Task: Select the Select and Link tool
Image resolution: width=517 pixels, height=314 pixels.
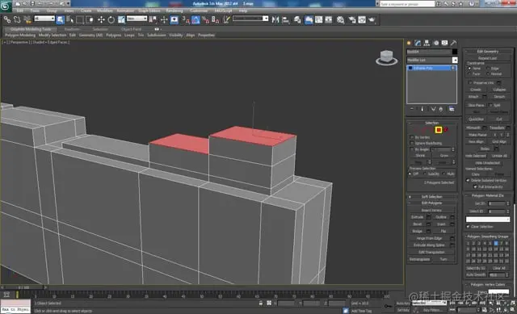Action: (7, 19)
